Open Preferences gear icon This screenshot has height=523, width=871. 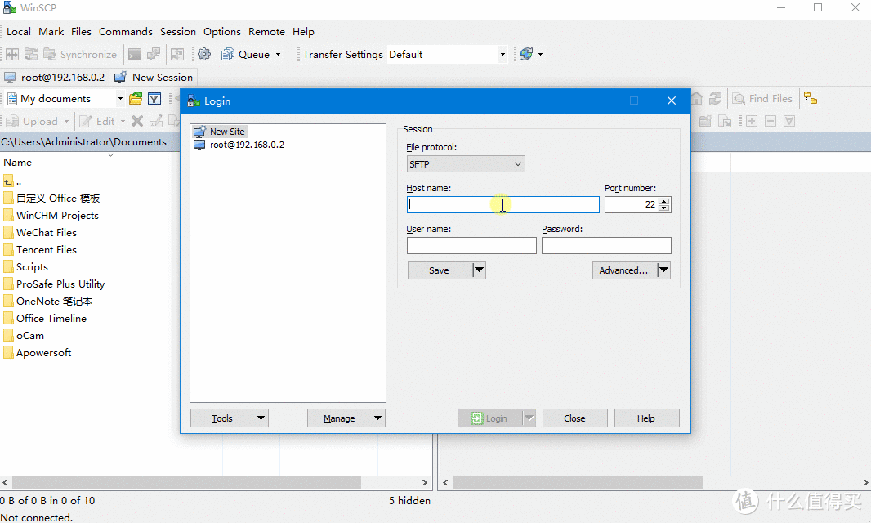point(204,54)
